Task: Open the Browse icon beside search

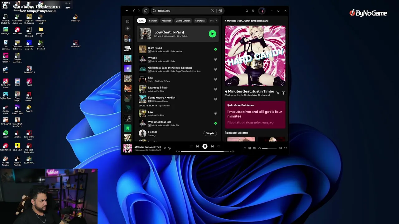Action: pos(220,11)
